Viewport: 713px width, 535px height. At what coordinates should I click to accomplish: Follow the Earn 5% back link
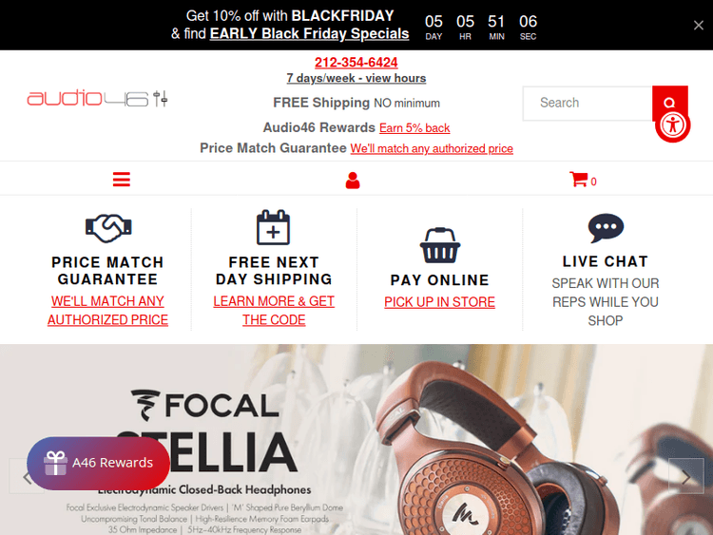tap(414, 128)
